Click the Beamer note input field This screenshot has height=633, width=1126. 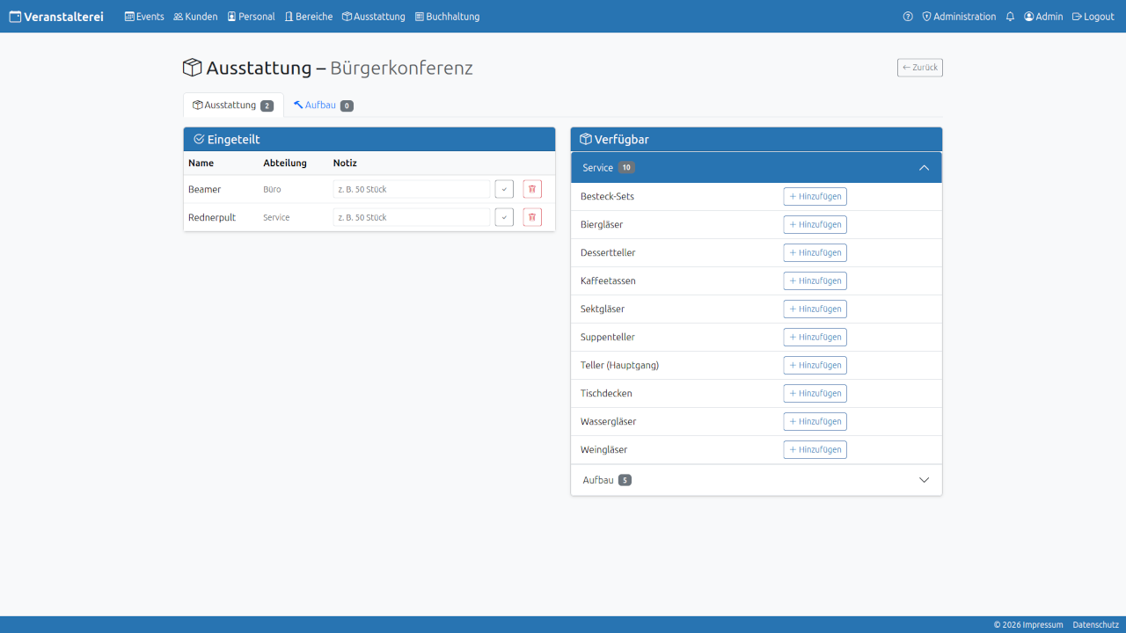412,189
